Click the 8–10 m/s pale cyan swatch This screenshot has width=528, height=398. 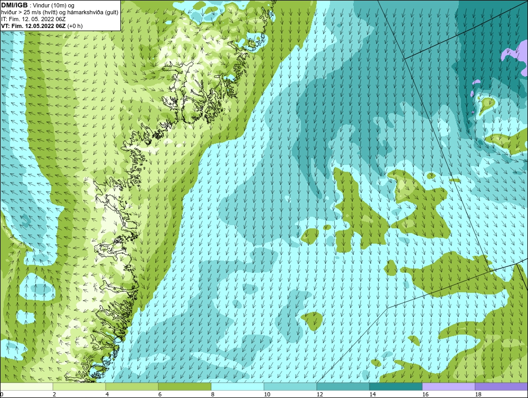point(238,386)
